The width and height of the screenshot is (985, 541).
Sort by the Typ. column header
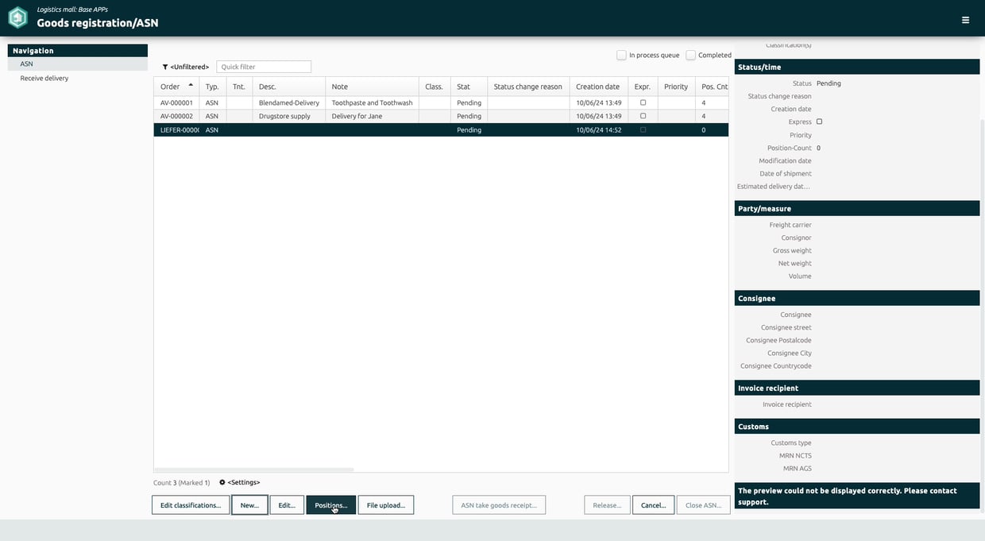(x=212, y=87)
